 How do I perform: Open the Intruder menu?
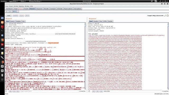[16, 6]
